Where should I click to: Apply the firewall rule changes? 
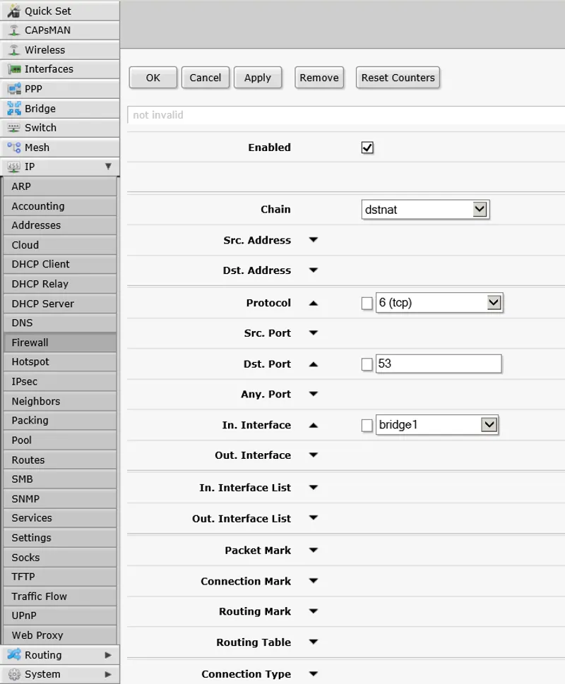(x=258, y=78)
